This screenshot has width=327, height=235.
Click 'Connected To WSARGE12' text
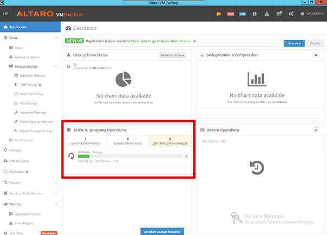(x=92, y=68)
